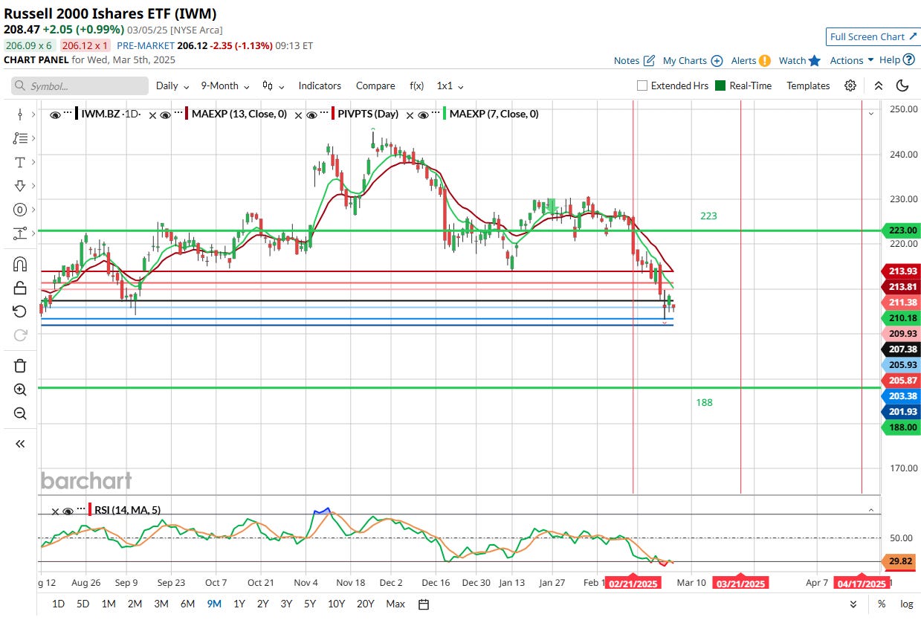Select the Max time range
Screen dimensions: 921x620
click(395, 604)
